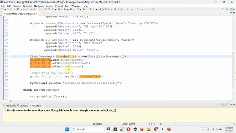This screenshot has width=236, height=133.
Task: Open the Search menu
Action: 49,6
